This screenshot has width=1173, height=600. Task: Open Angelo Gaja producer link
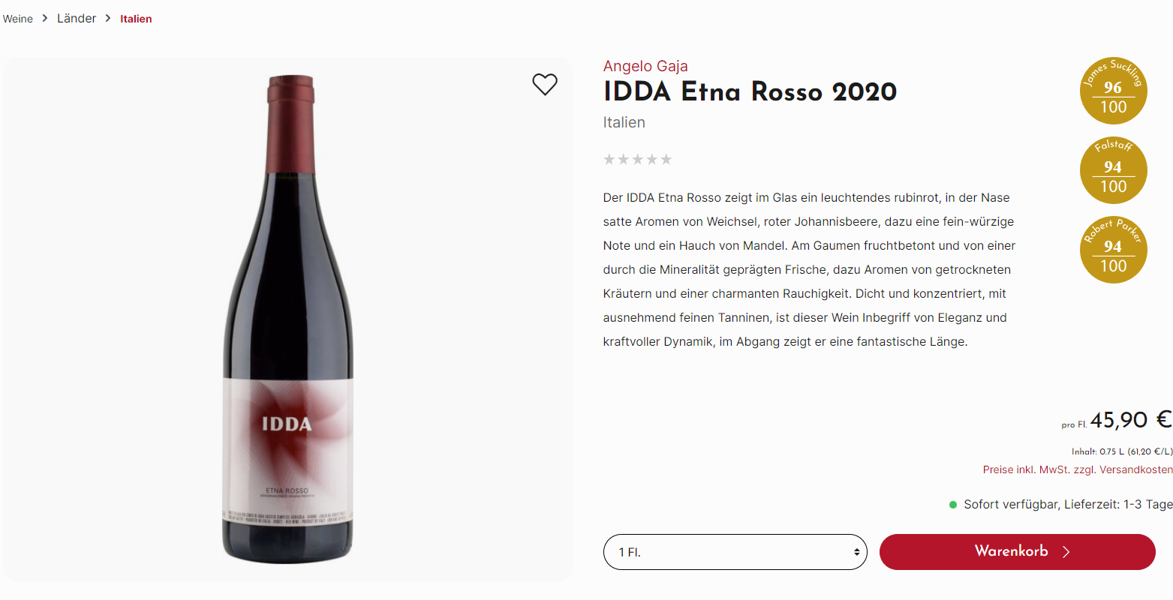coord(645,66)
